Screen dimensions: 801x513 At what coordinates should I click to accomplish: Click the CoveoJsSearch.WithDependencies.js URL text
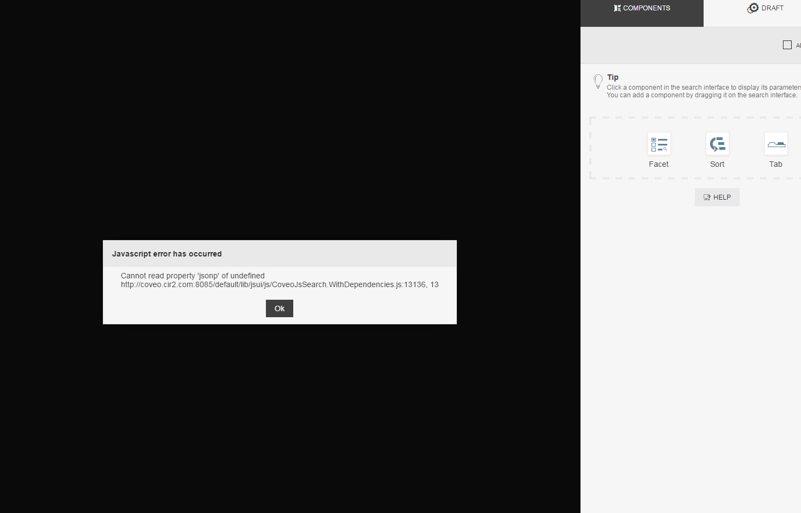[280, 284]
